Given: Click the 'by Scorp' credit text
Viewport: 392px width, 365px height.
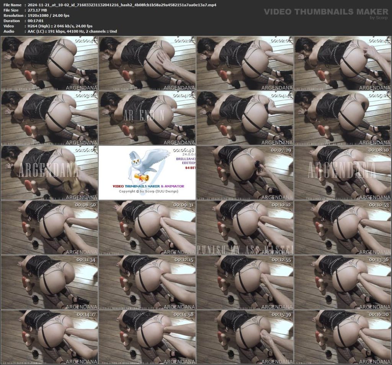Looking at the screenshot, I should click(x=379, y=18).
